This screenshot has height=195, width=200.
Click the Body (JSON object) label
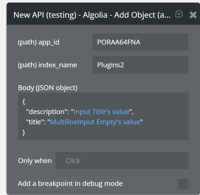point(48,88)
